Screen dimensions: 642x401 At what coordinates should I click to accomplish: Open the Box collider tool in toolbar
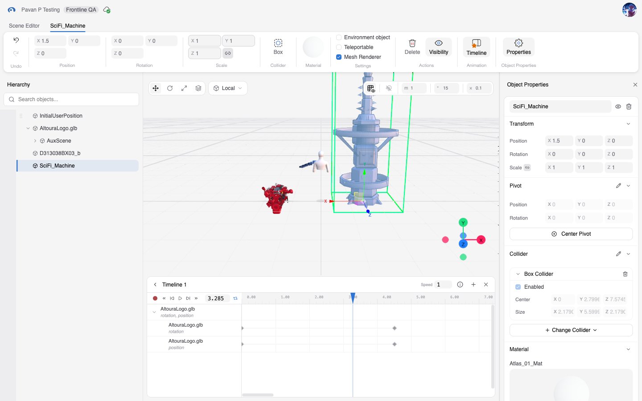(x=278, y=47)
